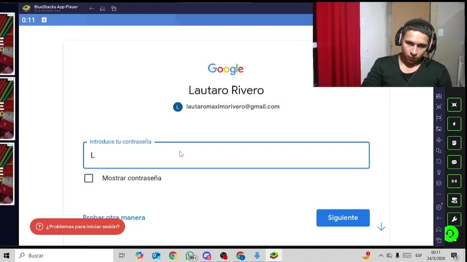Click the home icon in BlueStacks title bar
467x262 pixels.
tap(103, 9)
